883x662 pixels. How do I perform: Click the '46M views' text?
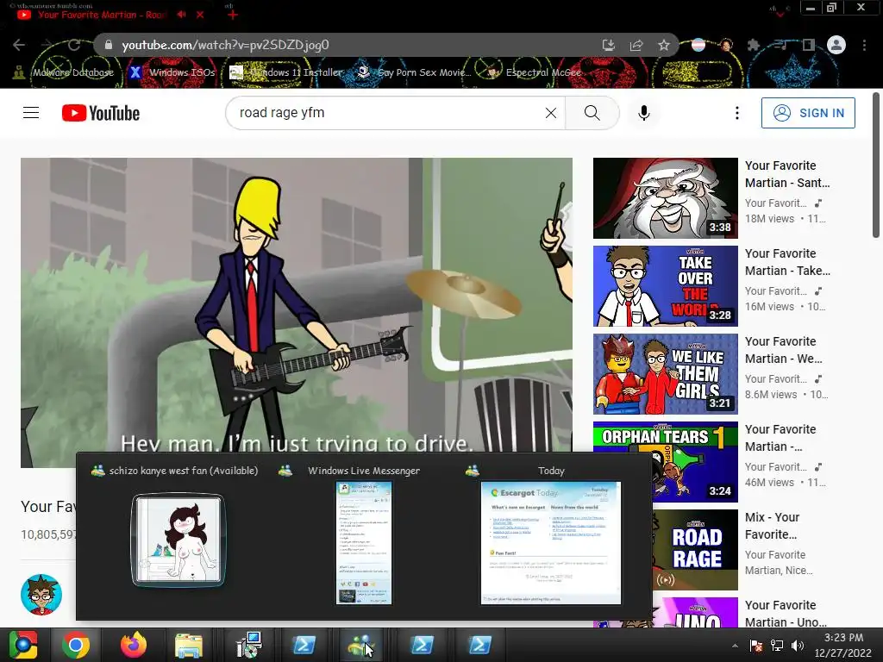pos(769,483)
